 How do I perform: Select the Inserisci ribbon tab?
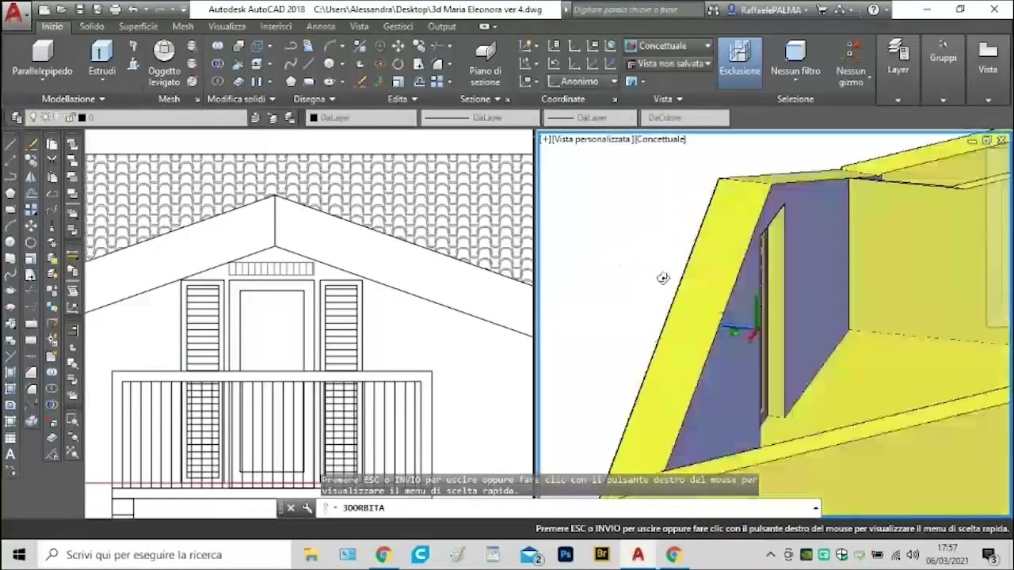click(276, 26)
